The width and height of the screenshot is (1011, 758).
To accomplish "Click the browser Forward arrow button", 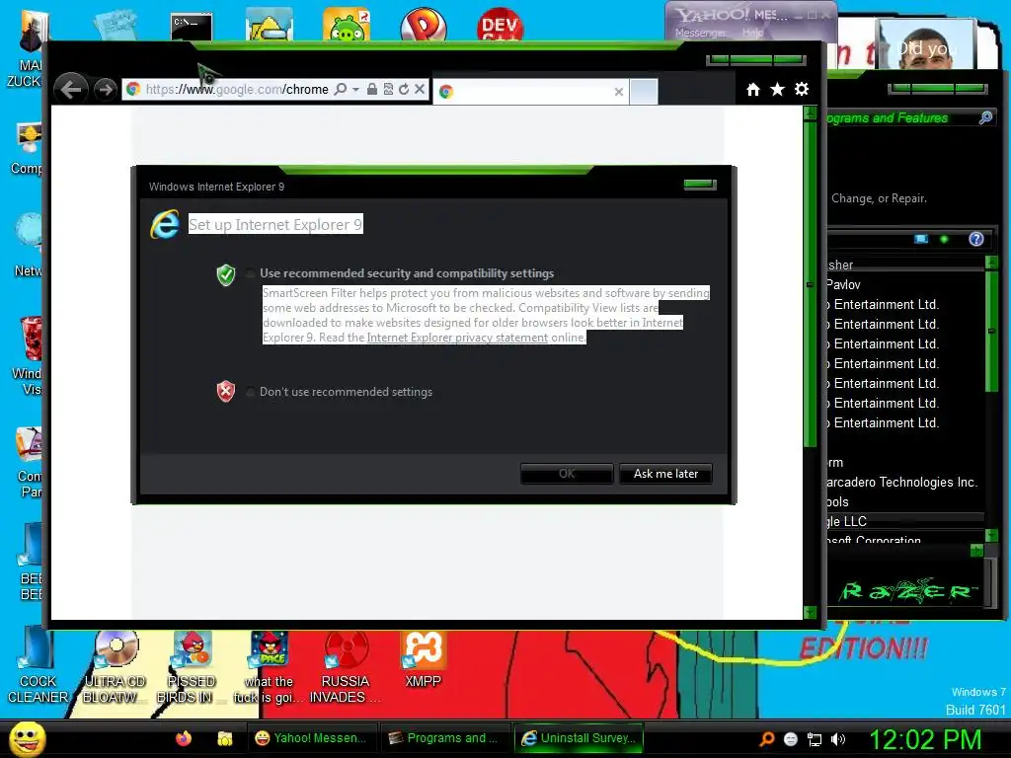I will [x=105, y=89].
